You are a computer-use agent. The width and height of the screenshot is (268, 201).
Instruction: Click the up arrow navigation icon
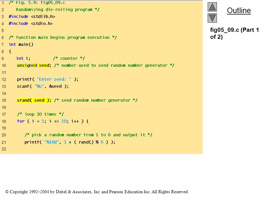click(x=212, y=7)
